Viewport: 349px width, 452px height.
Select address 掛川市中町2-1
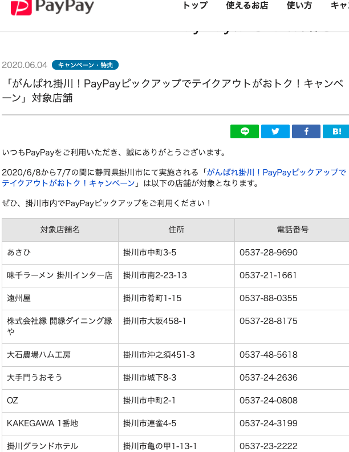coord(149,401)
